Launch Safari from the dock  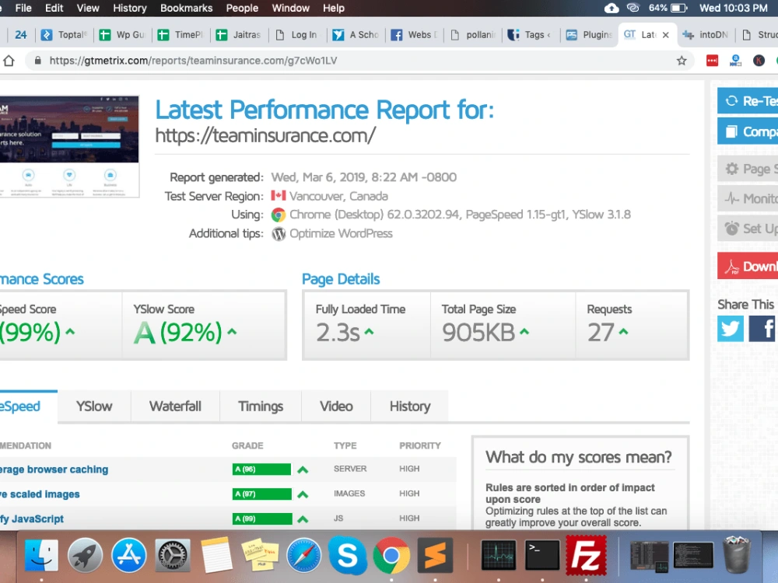(x=303, y=555)
